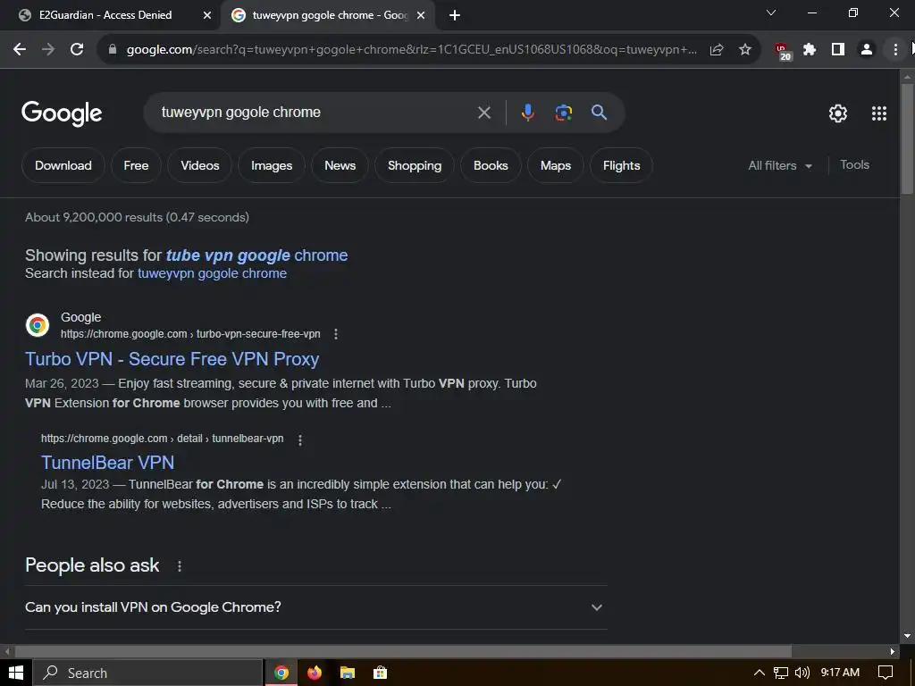
Task: Open the 9:17 AM clock
Action: click(840, 673)
